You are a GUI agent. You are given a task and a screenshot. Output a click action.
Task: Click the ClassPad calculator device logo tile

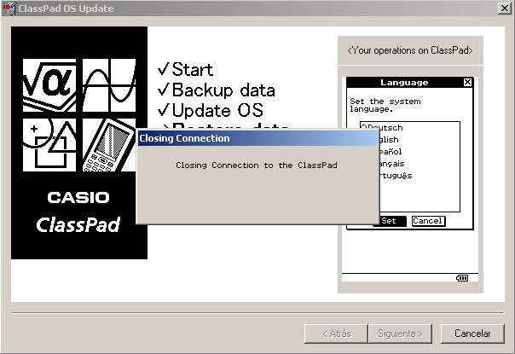tap(109, 145)
